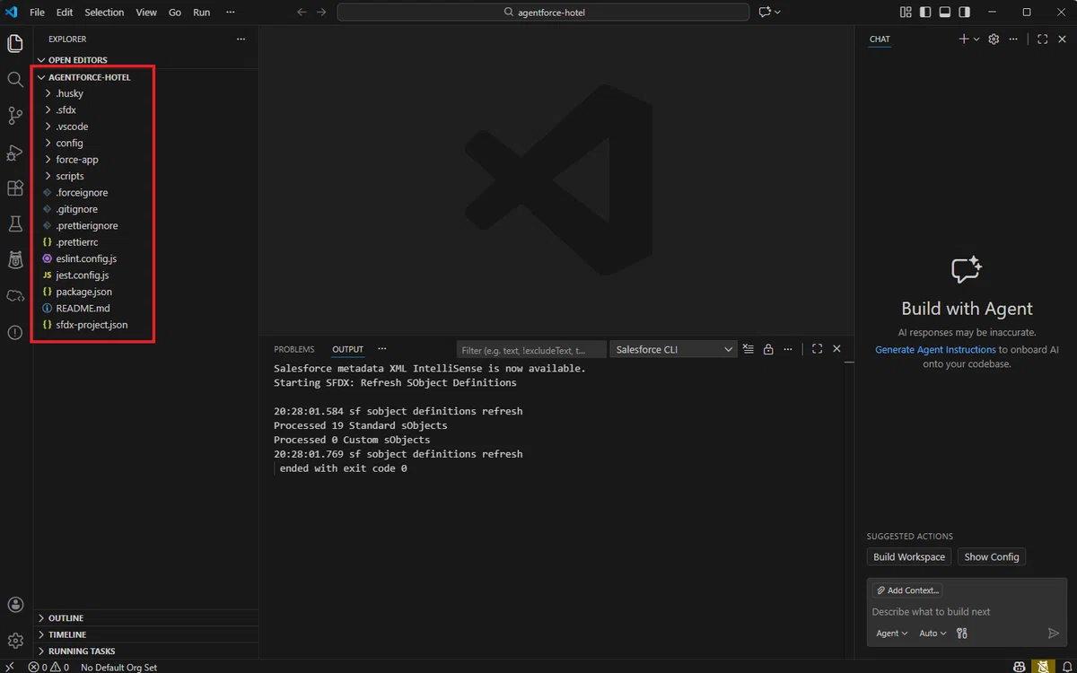This screenshot has height=673, width=1077.
Task: Clear the output panel contents
Action: pyautogui.click(x=749, y=349)
